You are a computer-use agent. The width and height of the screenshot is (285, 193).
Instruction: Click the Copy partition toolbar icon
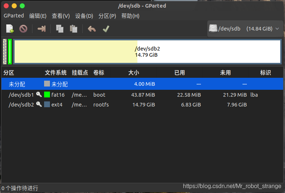[60, 29]
